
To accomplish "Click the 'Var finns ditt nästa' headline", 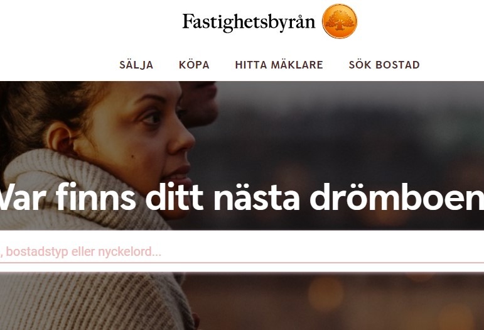I will pos(149,197).
